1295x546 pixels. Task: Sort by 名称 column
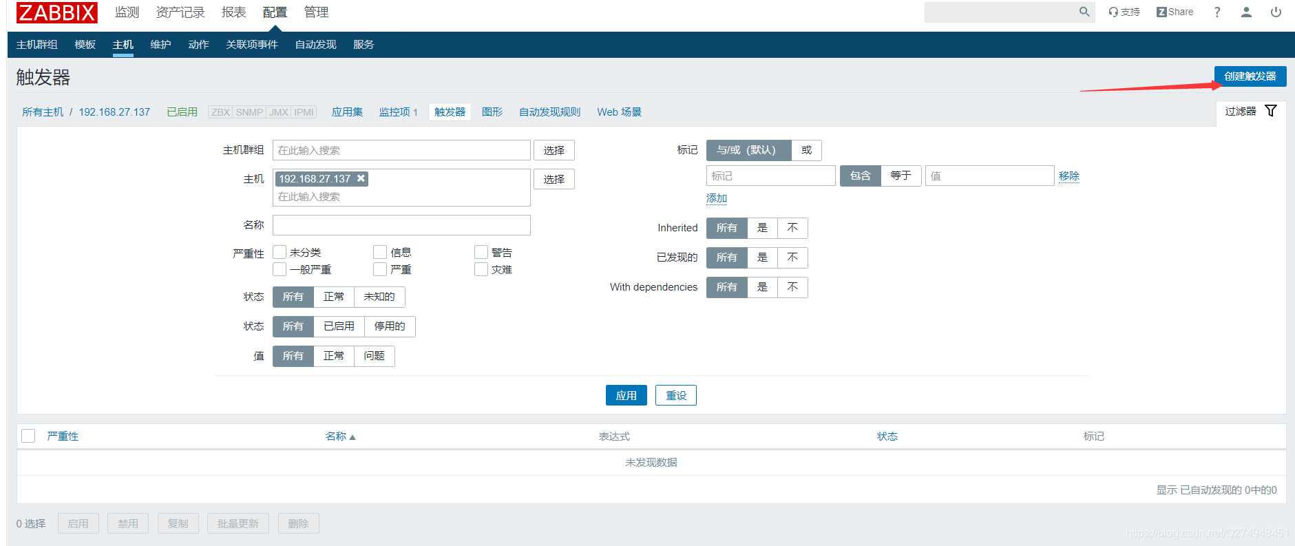click(340, 437)
